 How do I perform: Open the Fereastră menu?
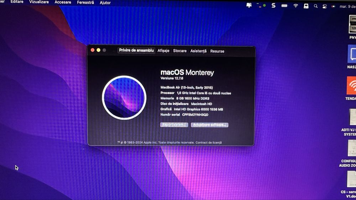point(85,2)
